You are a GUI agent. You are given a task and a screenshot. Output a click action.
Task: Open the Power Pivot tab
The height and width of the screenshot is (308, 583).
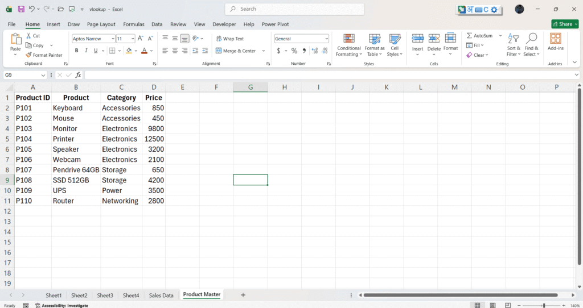[275, 24]
